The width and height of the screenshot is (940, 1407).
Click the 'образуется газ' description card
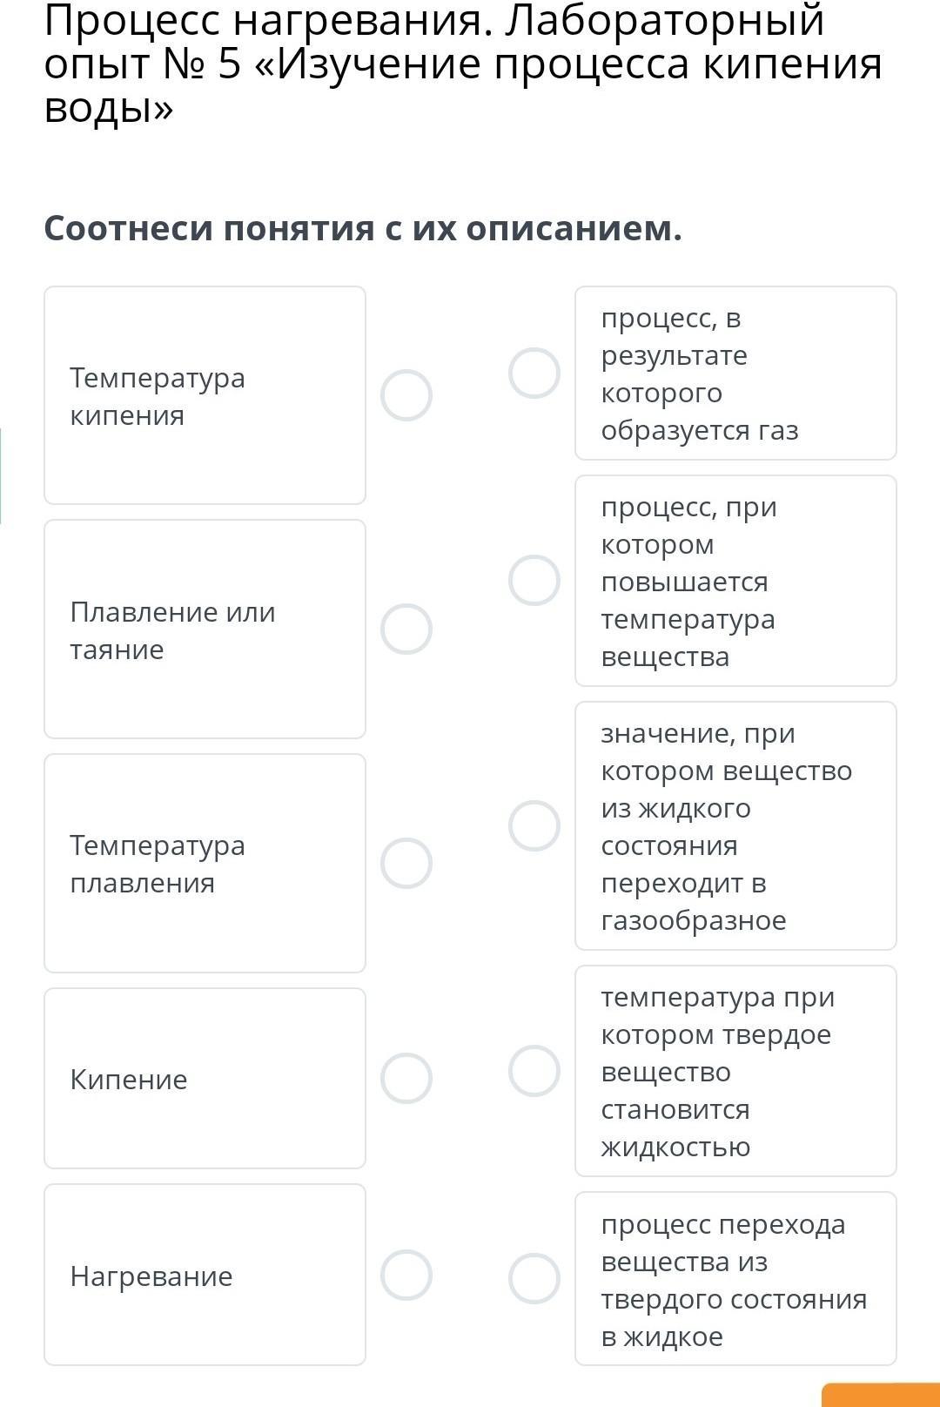(x=735, y=373)
